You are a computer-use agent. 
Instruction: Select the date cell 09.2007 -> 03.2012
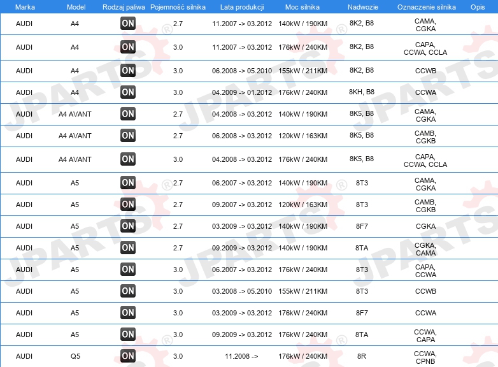(242, 205)
